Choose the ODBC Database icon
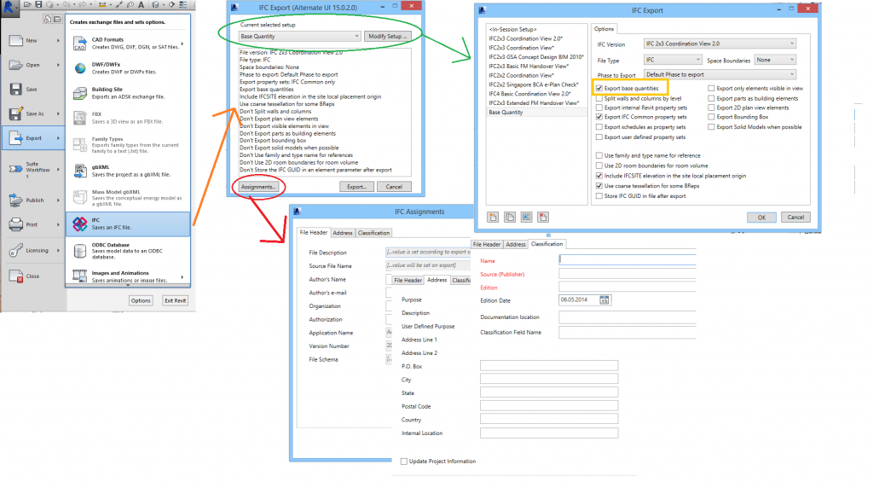Image resolution: width=873 pixels, height=488 pixels. point(78,249)
